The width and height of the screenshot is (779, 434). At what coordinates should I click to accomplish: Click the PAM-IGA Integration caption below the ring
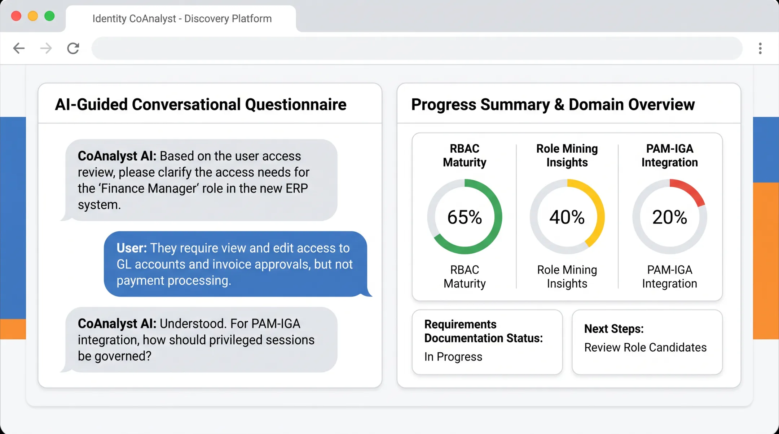[670, 277]
